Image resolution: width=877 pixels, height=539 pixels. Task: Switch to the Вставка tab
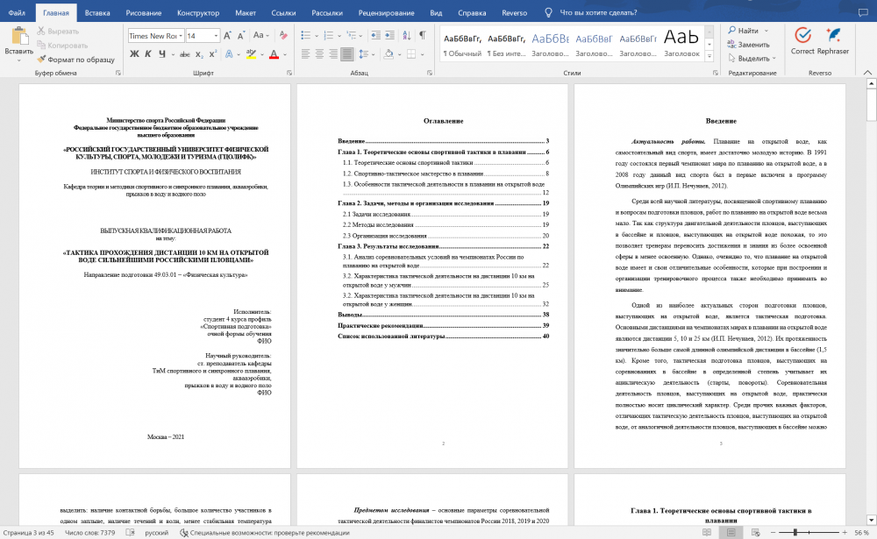click(x=97, y=12)
